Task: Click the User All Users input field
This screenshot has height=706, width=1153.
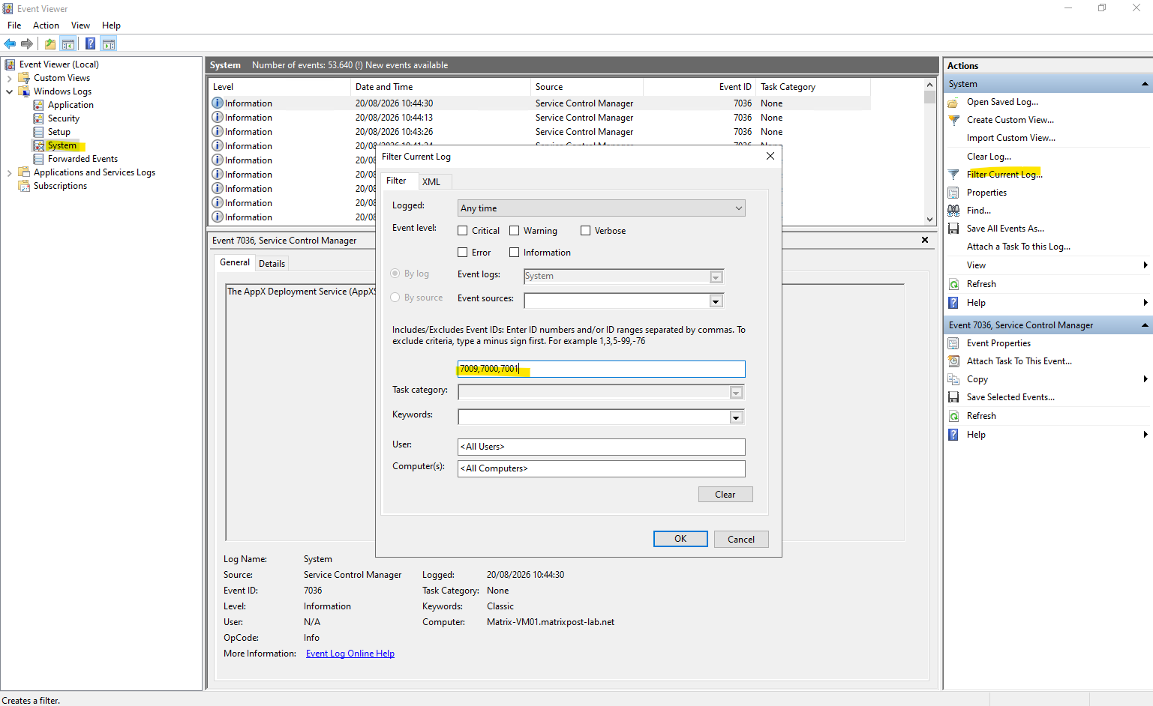Action: click(601, 447)
